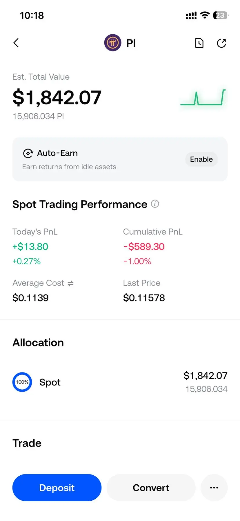The image size is (240, 521).
Task: Tap the Auto-Earn circular icon
Action: click(28, 153)
